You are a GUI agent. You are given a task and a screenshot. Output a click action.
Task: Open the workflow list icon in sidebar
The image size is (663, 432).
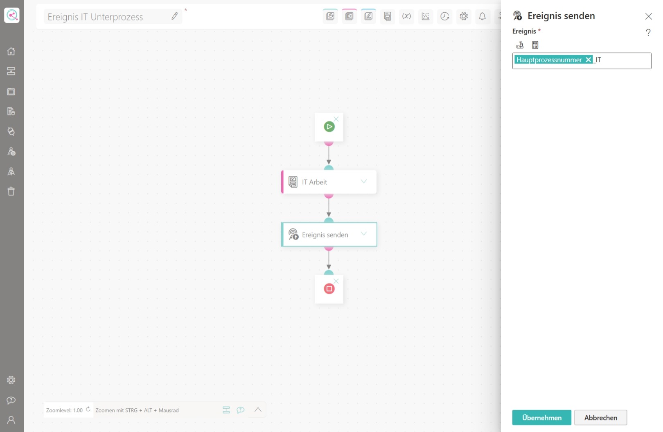[11, 71]
